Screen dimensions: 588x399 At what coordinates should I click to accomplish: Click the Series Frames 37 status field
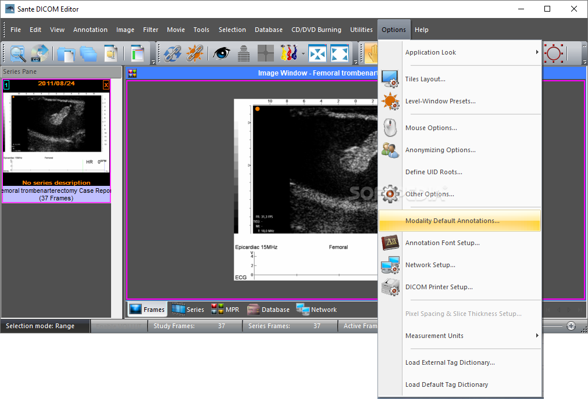[290, 326]
